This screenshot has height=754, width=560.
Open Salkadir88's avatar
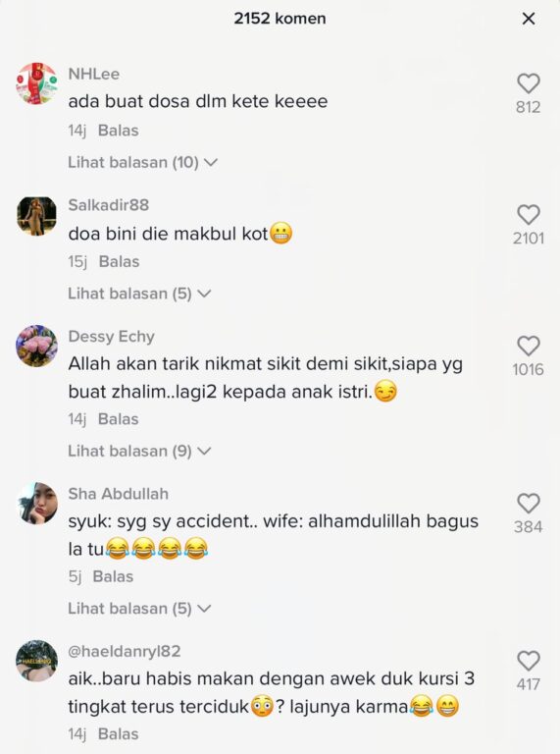(36, 216)
